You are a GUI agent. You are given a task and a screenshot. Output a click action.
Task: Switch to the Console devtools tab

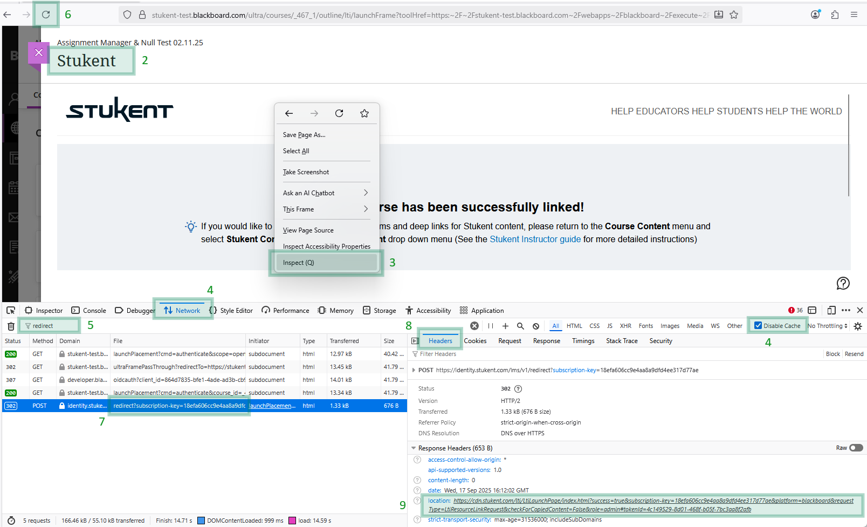[x=89, y=310]
